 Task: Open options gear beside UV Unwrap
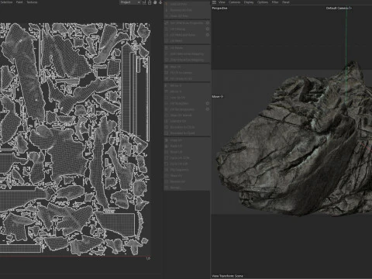pyautogui.click(x=208, y=29)
